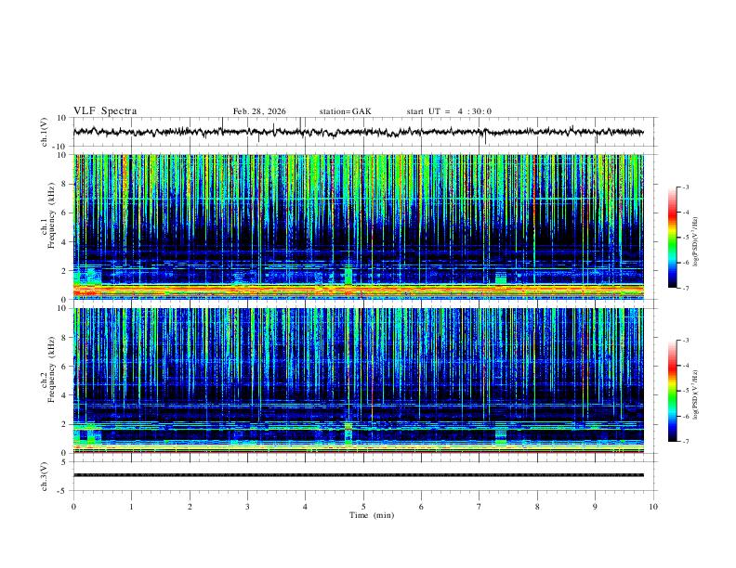Click the ch.1 PSD color scale bar

[x=673, y=238]
